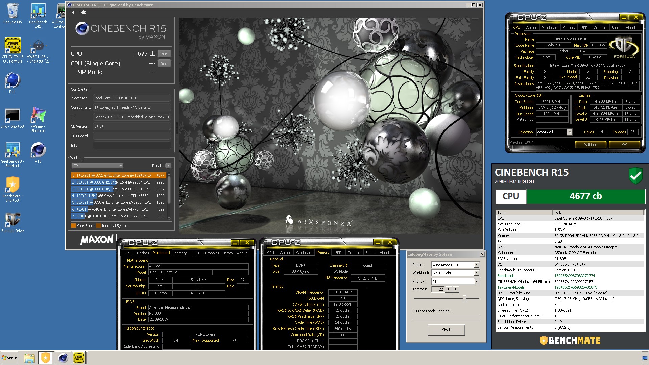Select ranking row 4 Xeon X5650
This screenshot has width=649, height=365.
[118, 196]
